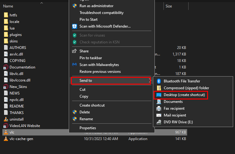Click the Bluetooth File Transfer icon

click(x=159, y=81)
